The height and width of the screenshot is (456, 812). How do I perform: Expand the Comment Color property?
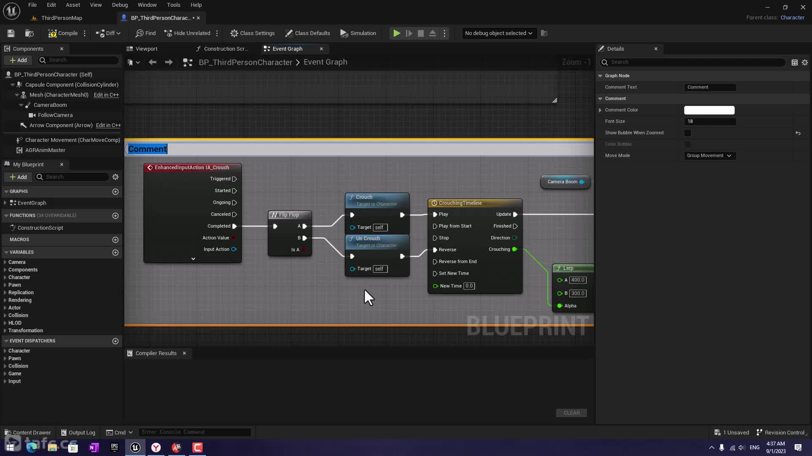coord(600,110)
